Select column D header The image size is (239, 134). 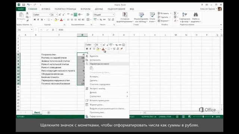(x=82, y=35)
